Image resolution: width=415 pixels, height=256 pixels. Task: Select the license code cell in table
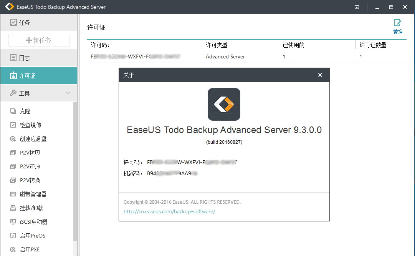pos(136,57)
